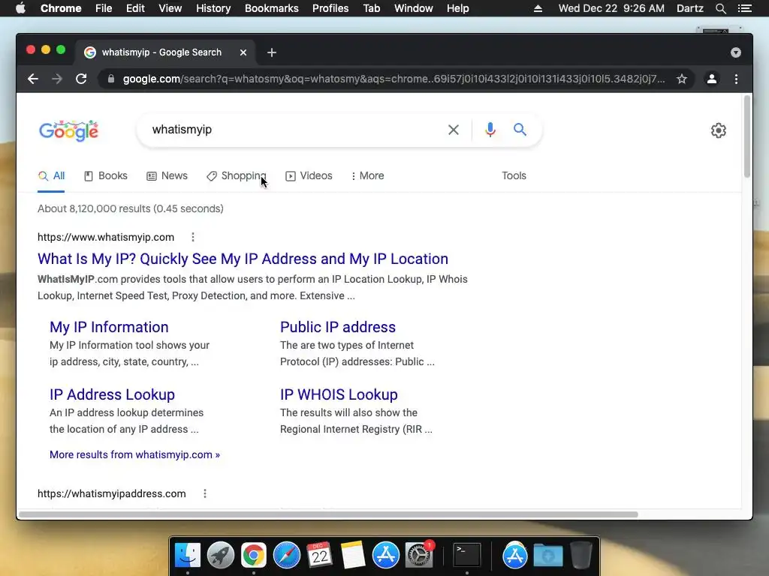Click the vertical page scrollbar thumb
Viewport: 769px width, 576px height.
(747, 136)
